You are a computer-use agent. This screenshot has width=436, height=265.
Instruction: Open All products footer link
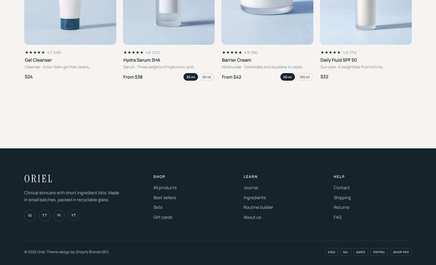point(165,188)
